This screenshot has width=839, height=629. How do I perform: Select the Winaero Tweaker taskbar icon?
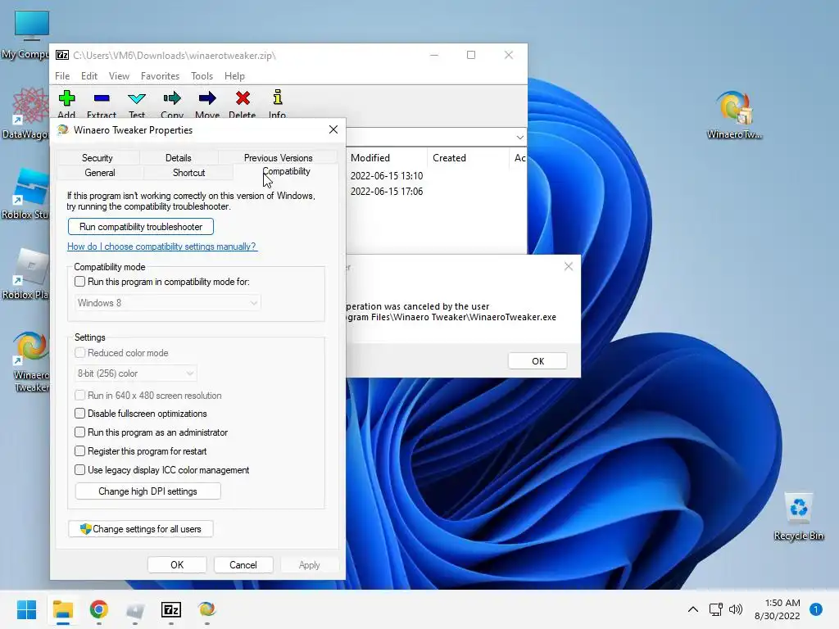207,609
